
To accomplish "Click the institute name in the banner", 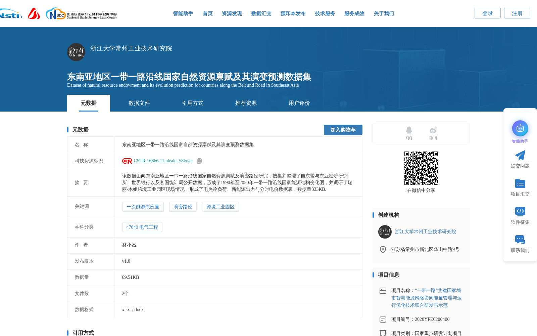I will pos(131,48).
